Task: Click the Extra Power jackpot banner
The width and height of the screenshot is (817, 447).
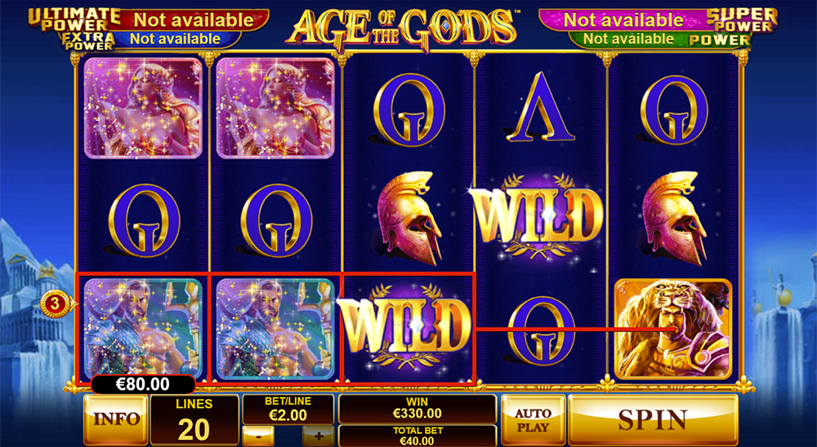Action: [151, 39]
